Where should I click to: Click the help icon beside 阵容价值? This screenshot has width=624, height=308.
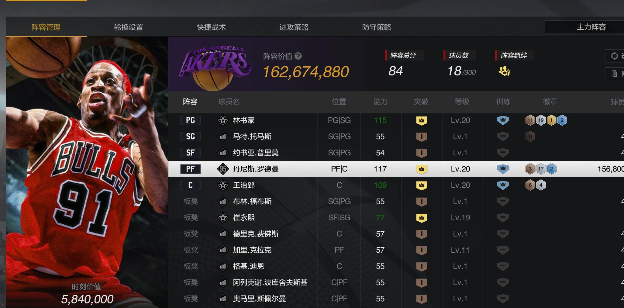(298, 56)
